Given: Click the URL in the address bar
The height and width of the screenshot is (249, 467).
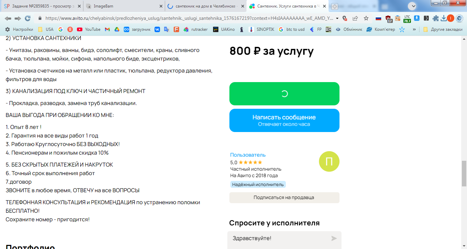Looking at the screenshot, I should click(189, 18).
